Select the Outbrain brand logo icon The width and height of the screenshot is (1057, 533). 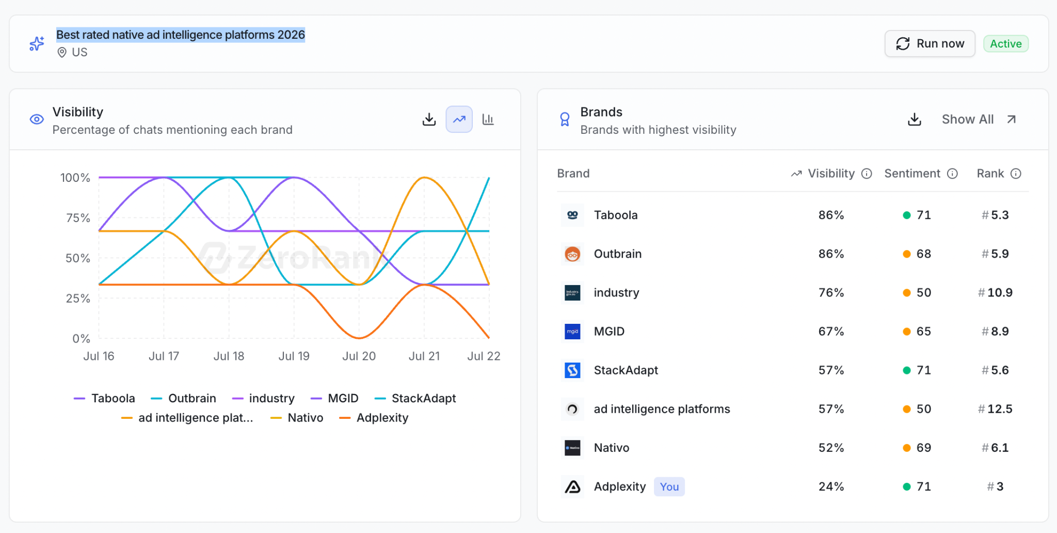pyautogui.click(x=572, y=254)
